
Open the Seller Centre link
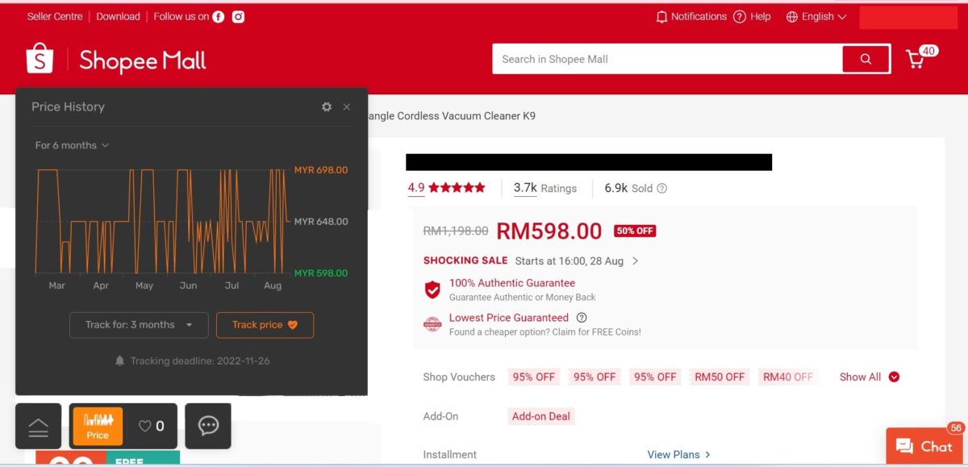point(55,17)
